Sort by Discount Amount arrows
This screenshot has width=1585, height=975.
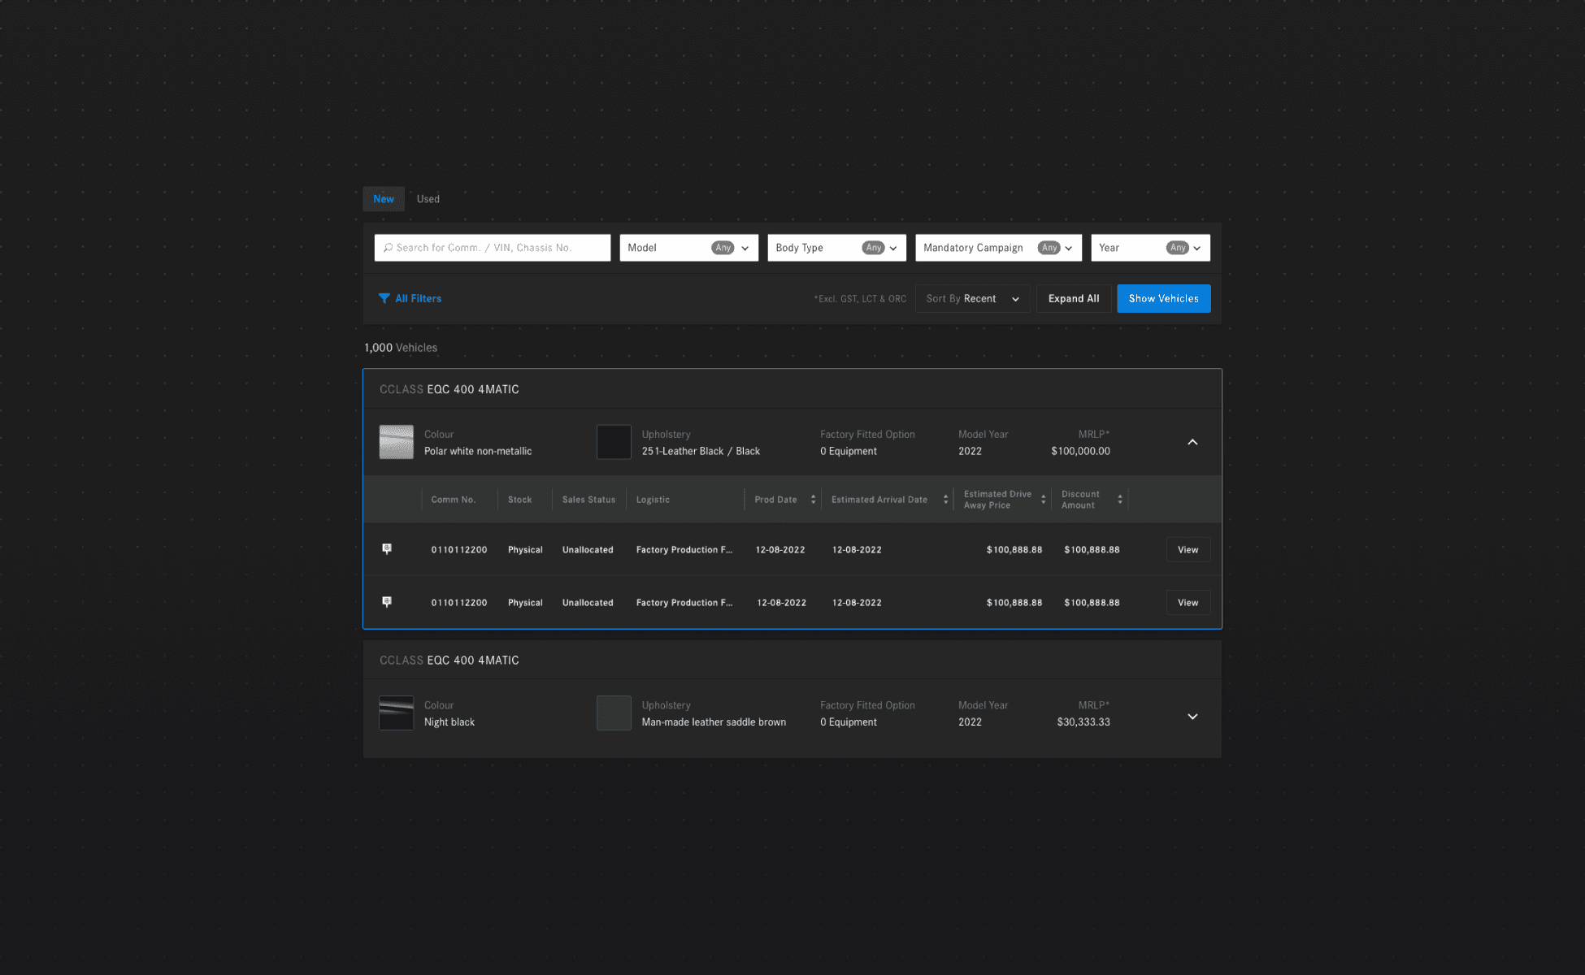click(1119, 500)
